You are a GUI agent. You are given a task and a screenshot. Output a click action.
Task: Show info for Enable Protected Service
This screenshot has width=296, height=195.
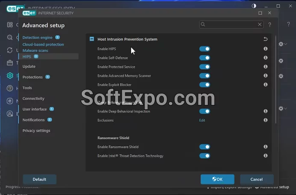coord(266,67)
